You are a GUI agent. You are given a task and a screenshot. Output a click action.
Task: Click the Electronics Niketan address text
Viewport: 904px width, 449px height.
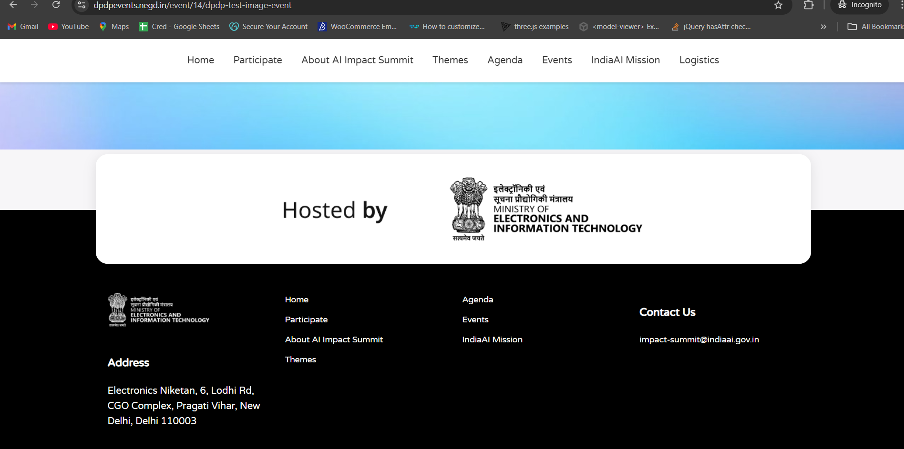[x=184, y=406]
